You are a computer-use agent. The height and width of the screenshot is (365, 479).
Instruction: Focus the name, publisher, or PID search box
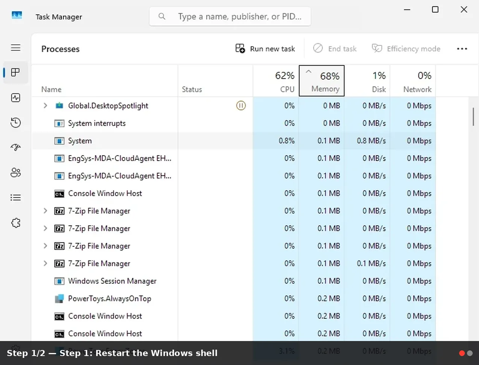tap(230, 16)
